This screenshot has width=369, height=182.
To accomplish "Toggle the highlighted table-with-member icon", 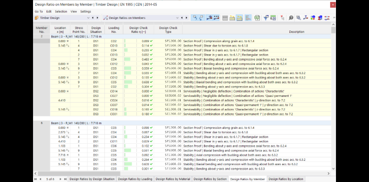I will [239, 18].
